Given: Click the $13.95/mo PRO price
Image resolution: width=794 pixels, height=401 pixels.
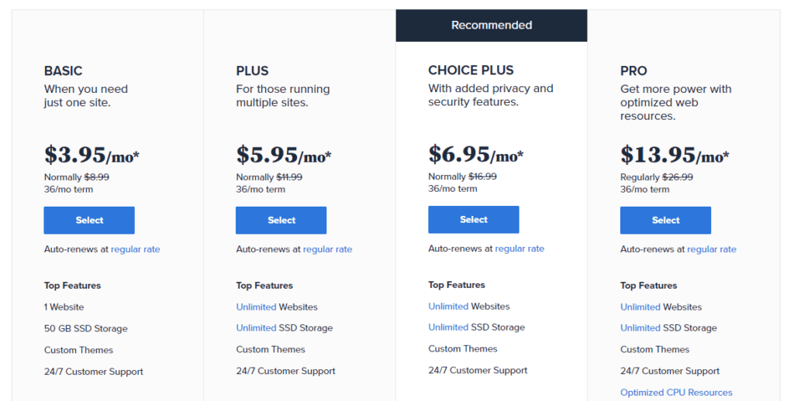Looking at the screenshot, I should (x=674, y=156).
